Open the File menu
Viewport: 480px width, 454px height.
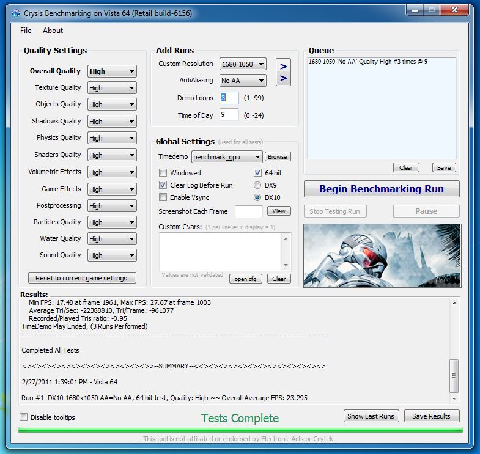[26, 31]
